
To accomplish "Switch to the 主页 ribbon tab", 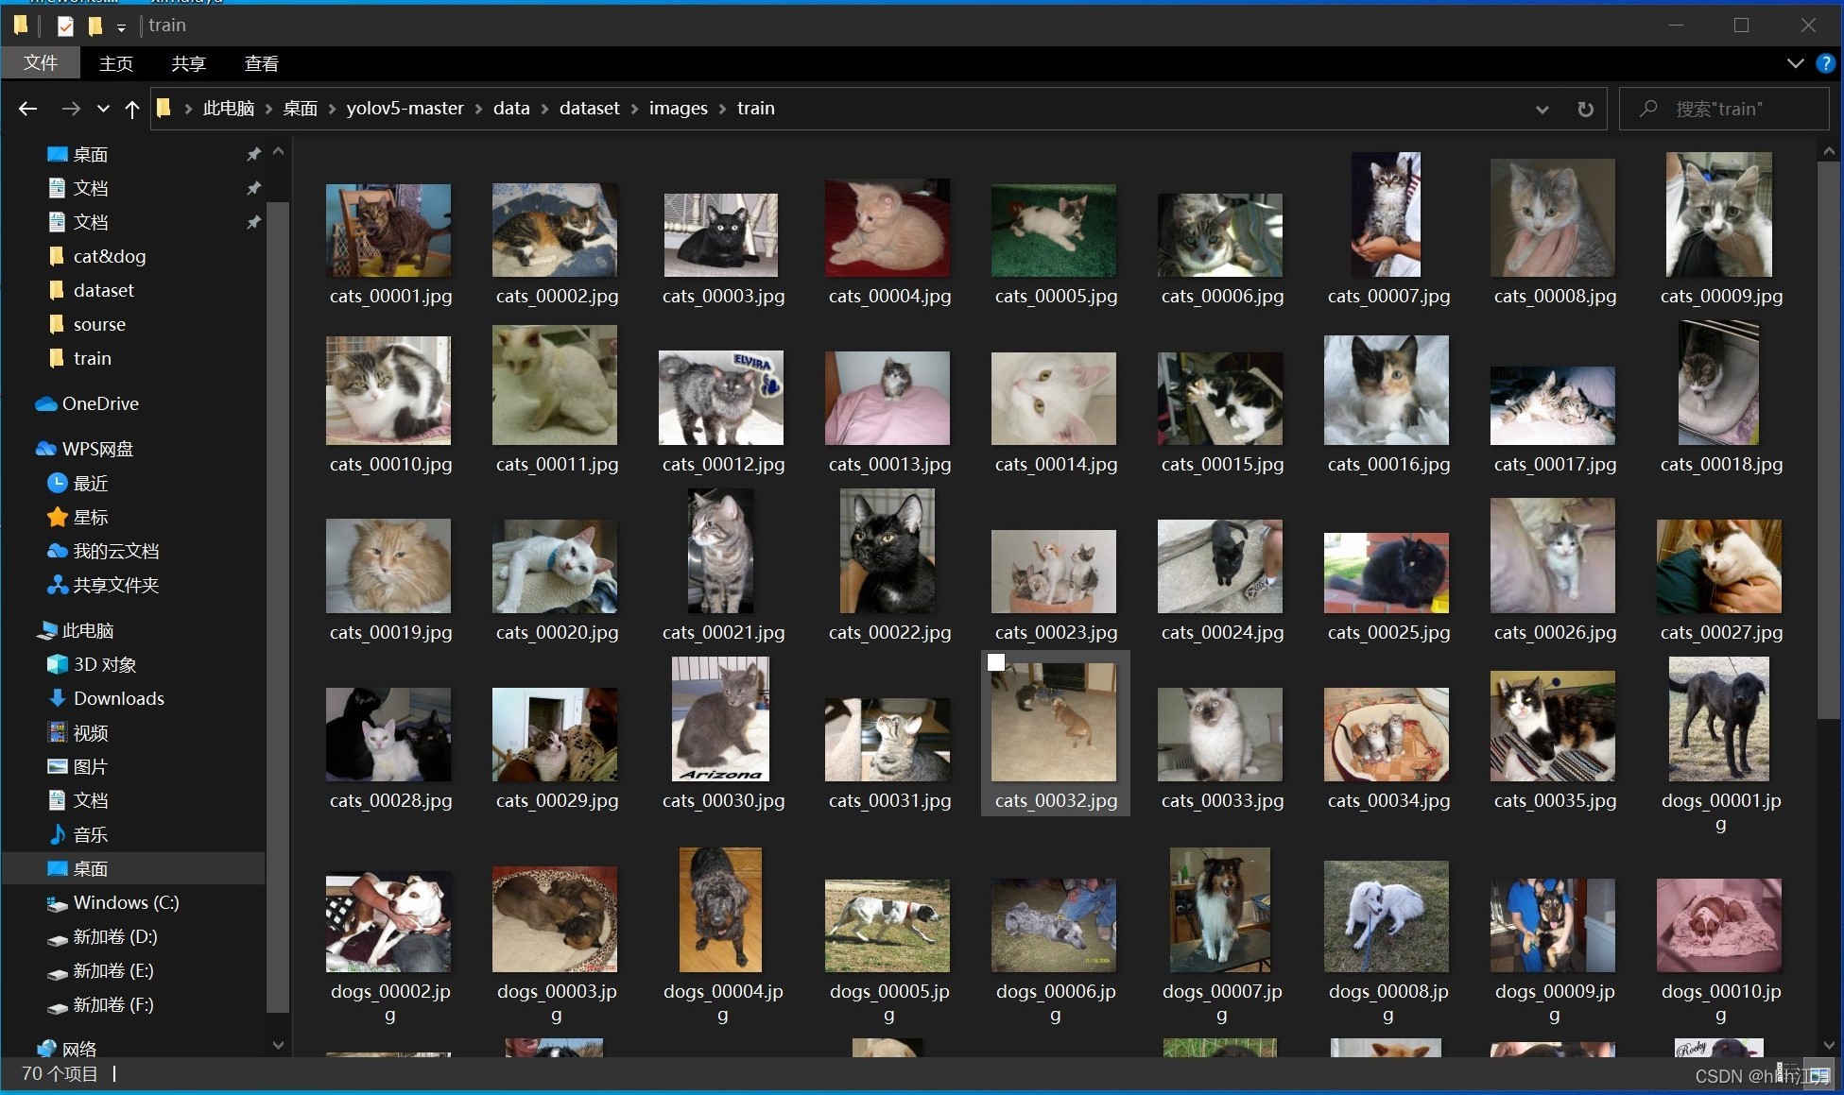I will (x=116, y=63).
